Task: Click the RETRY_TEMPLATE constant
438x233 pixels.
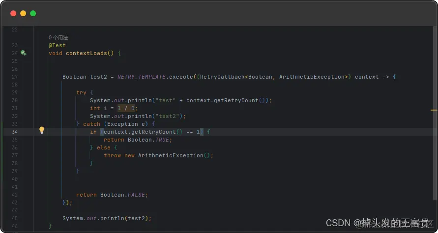Action: tap(142, 77)
